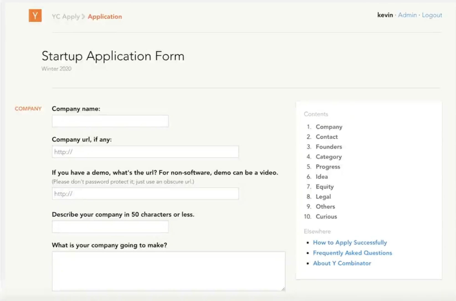Click the Y Combinator logo
456x301 pixels.
35,16
